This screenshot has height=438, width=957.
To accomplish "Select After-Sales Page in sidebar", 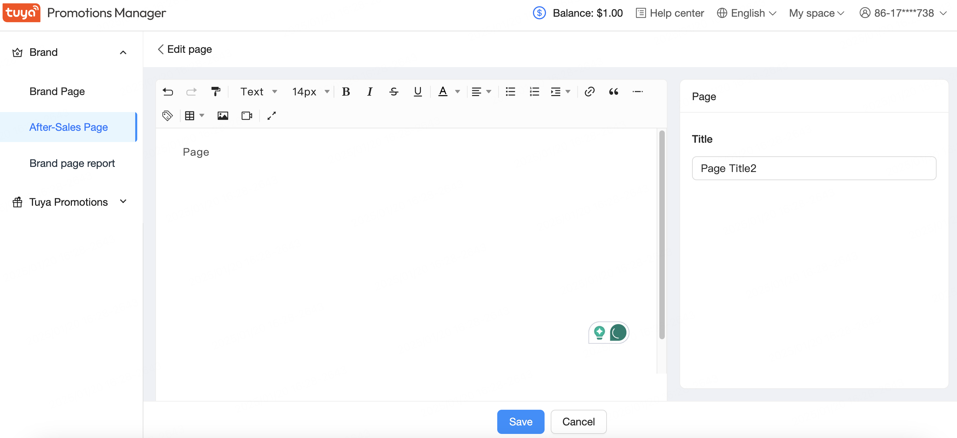I will click(x=68, y=127).
